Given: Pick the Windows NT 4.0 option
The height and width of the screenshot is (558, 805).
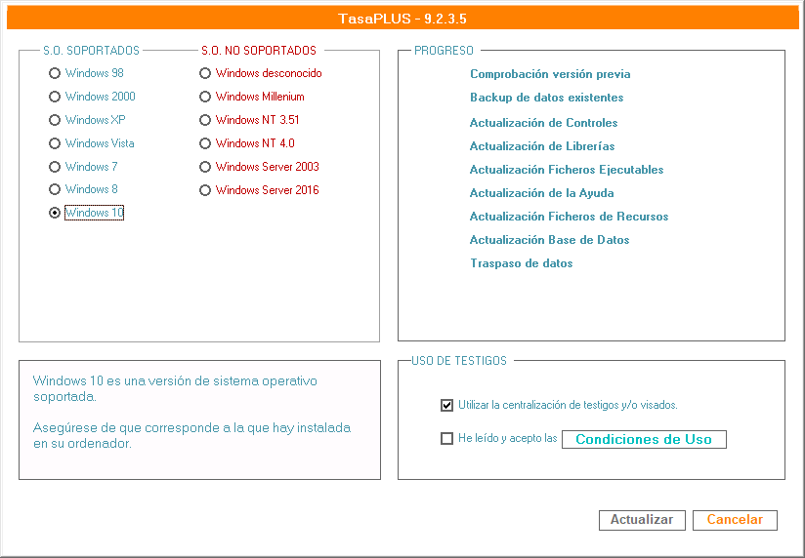Looking at the screenshot, I should pyautogui.click(x=205, y=143).
